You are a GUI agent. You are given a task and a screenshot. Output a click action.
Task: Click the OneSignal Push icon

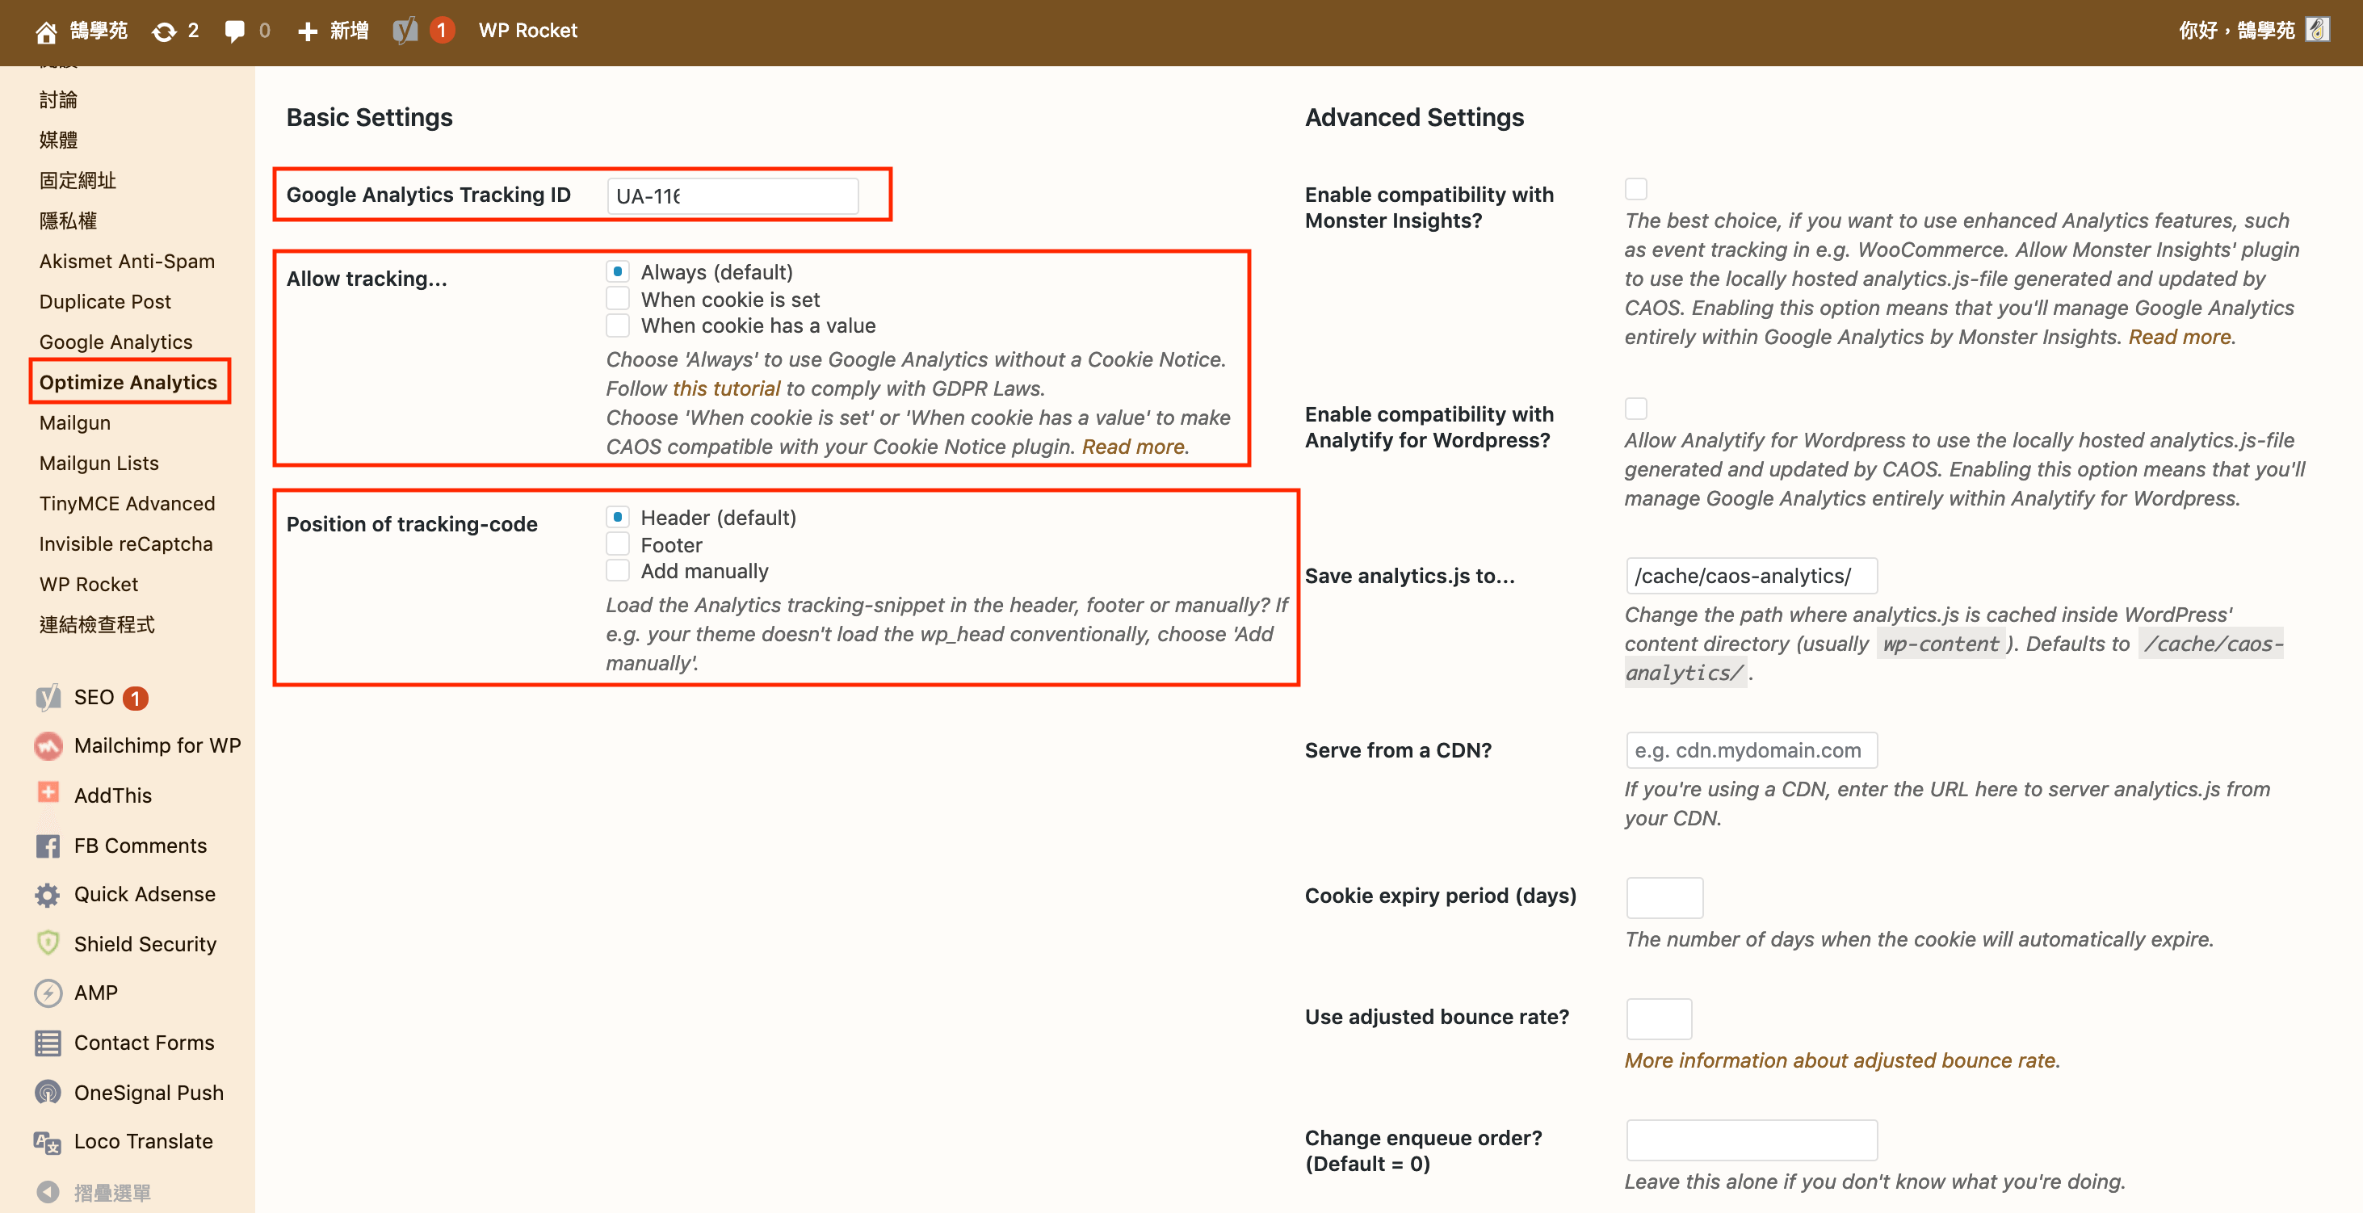point(48,1093)
